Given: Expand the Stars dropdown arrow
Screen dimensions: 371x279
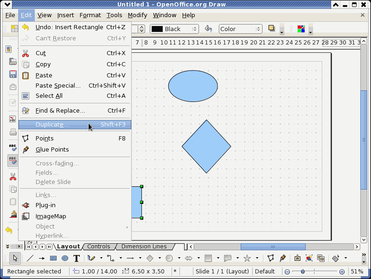Looking at the screenshot, I should click(x=257, y=258).
